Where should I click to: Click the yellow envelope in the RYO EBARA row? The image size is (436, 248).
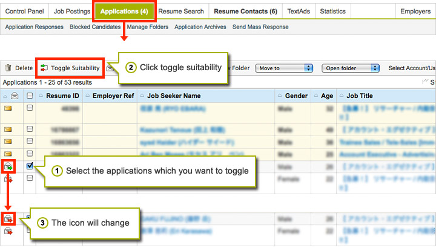[8, 108]
